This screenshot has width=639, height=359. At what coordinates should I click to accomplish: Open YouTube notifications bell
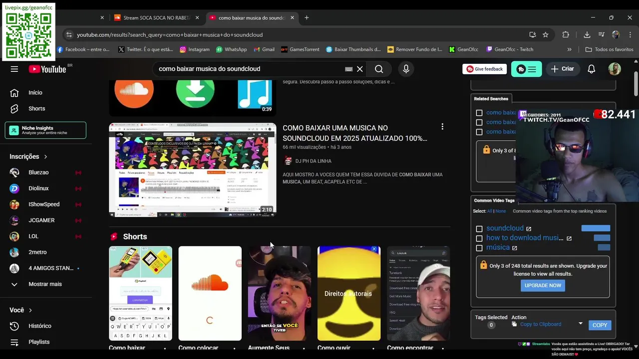tap(591, 69)
